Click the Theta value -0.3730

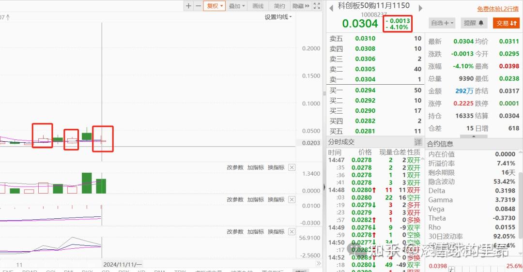[x=504, y=218]
